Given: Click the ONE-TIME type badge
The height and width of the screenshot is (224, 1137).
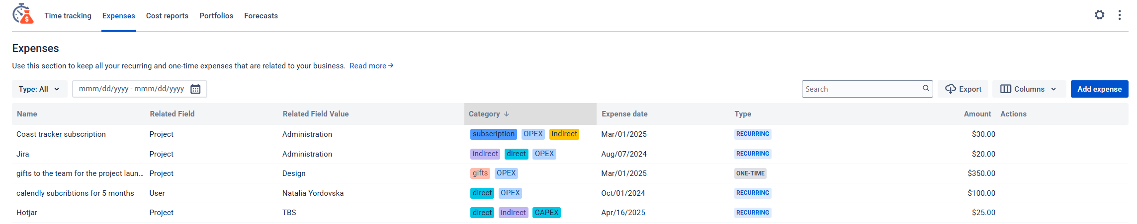Looking at the screenshot, I should point(750,173).
